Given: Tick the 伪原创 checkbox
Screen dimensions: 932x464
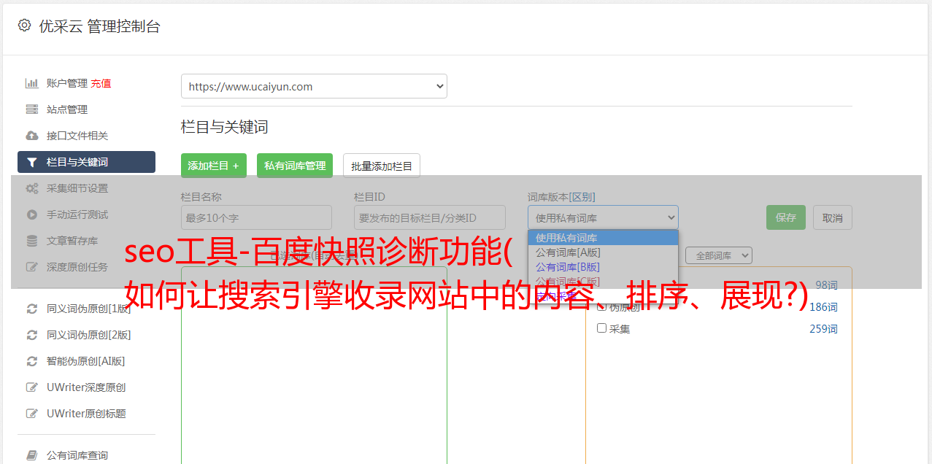Looking at the screenshot, I should [x=602, y=306].
